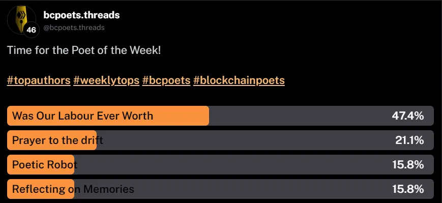Click the Poet of the Week post text

pyautogui.click(x=84, y=50)
